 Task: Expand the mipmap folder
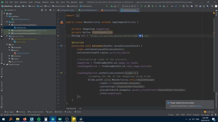(10, 56)
